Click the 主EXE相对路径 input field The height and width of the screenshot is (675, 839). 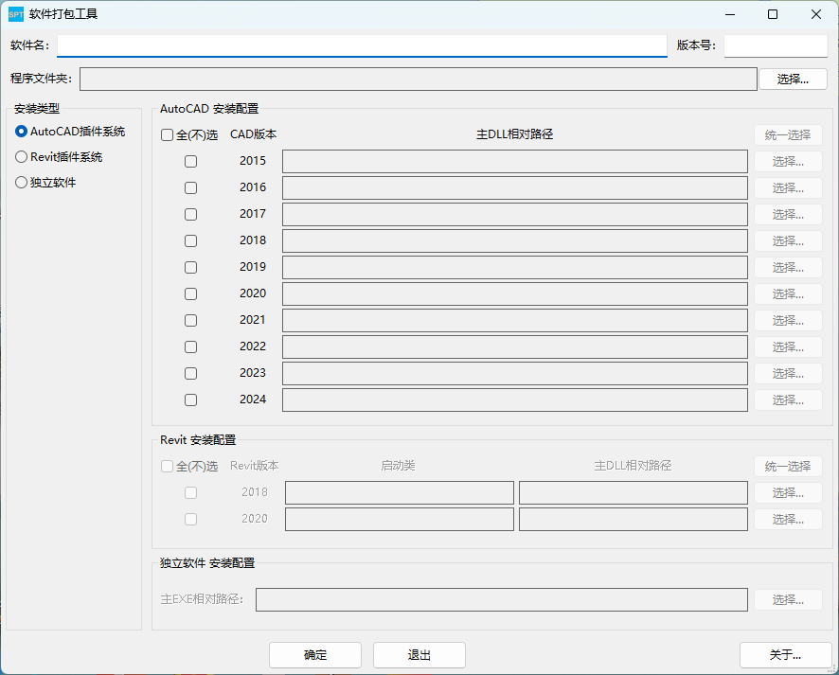[x=501, y=599]
